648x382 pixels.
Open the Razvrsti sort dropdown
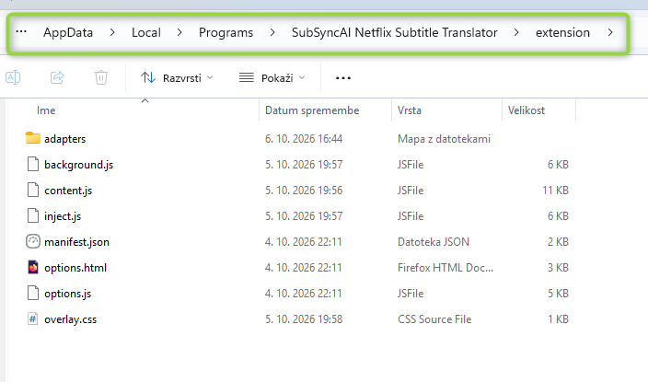[177, 77]
